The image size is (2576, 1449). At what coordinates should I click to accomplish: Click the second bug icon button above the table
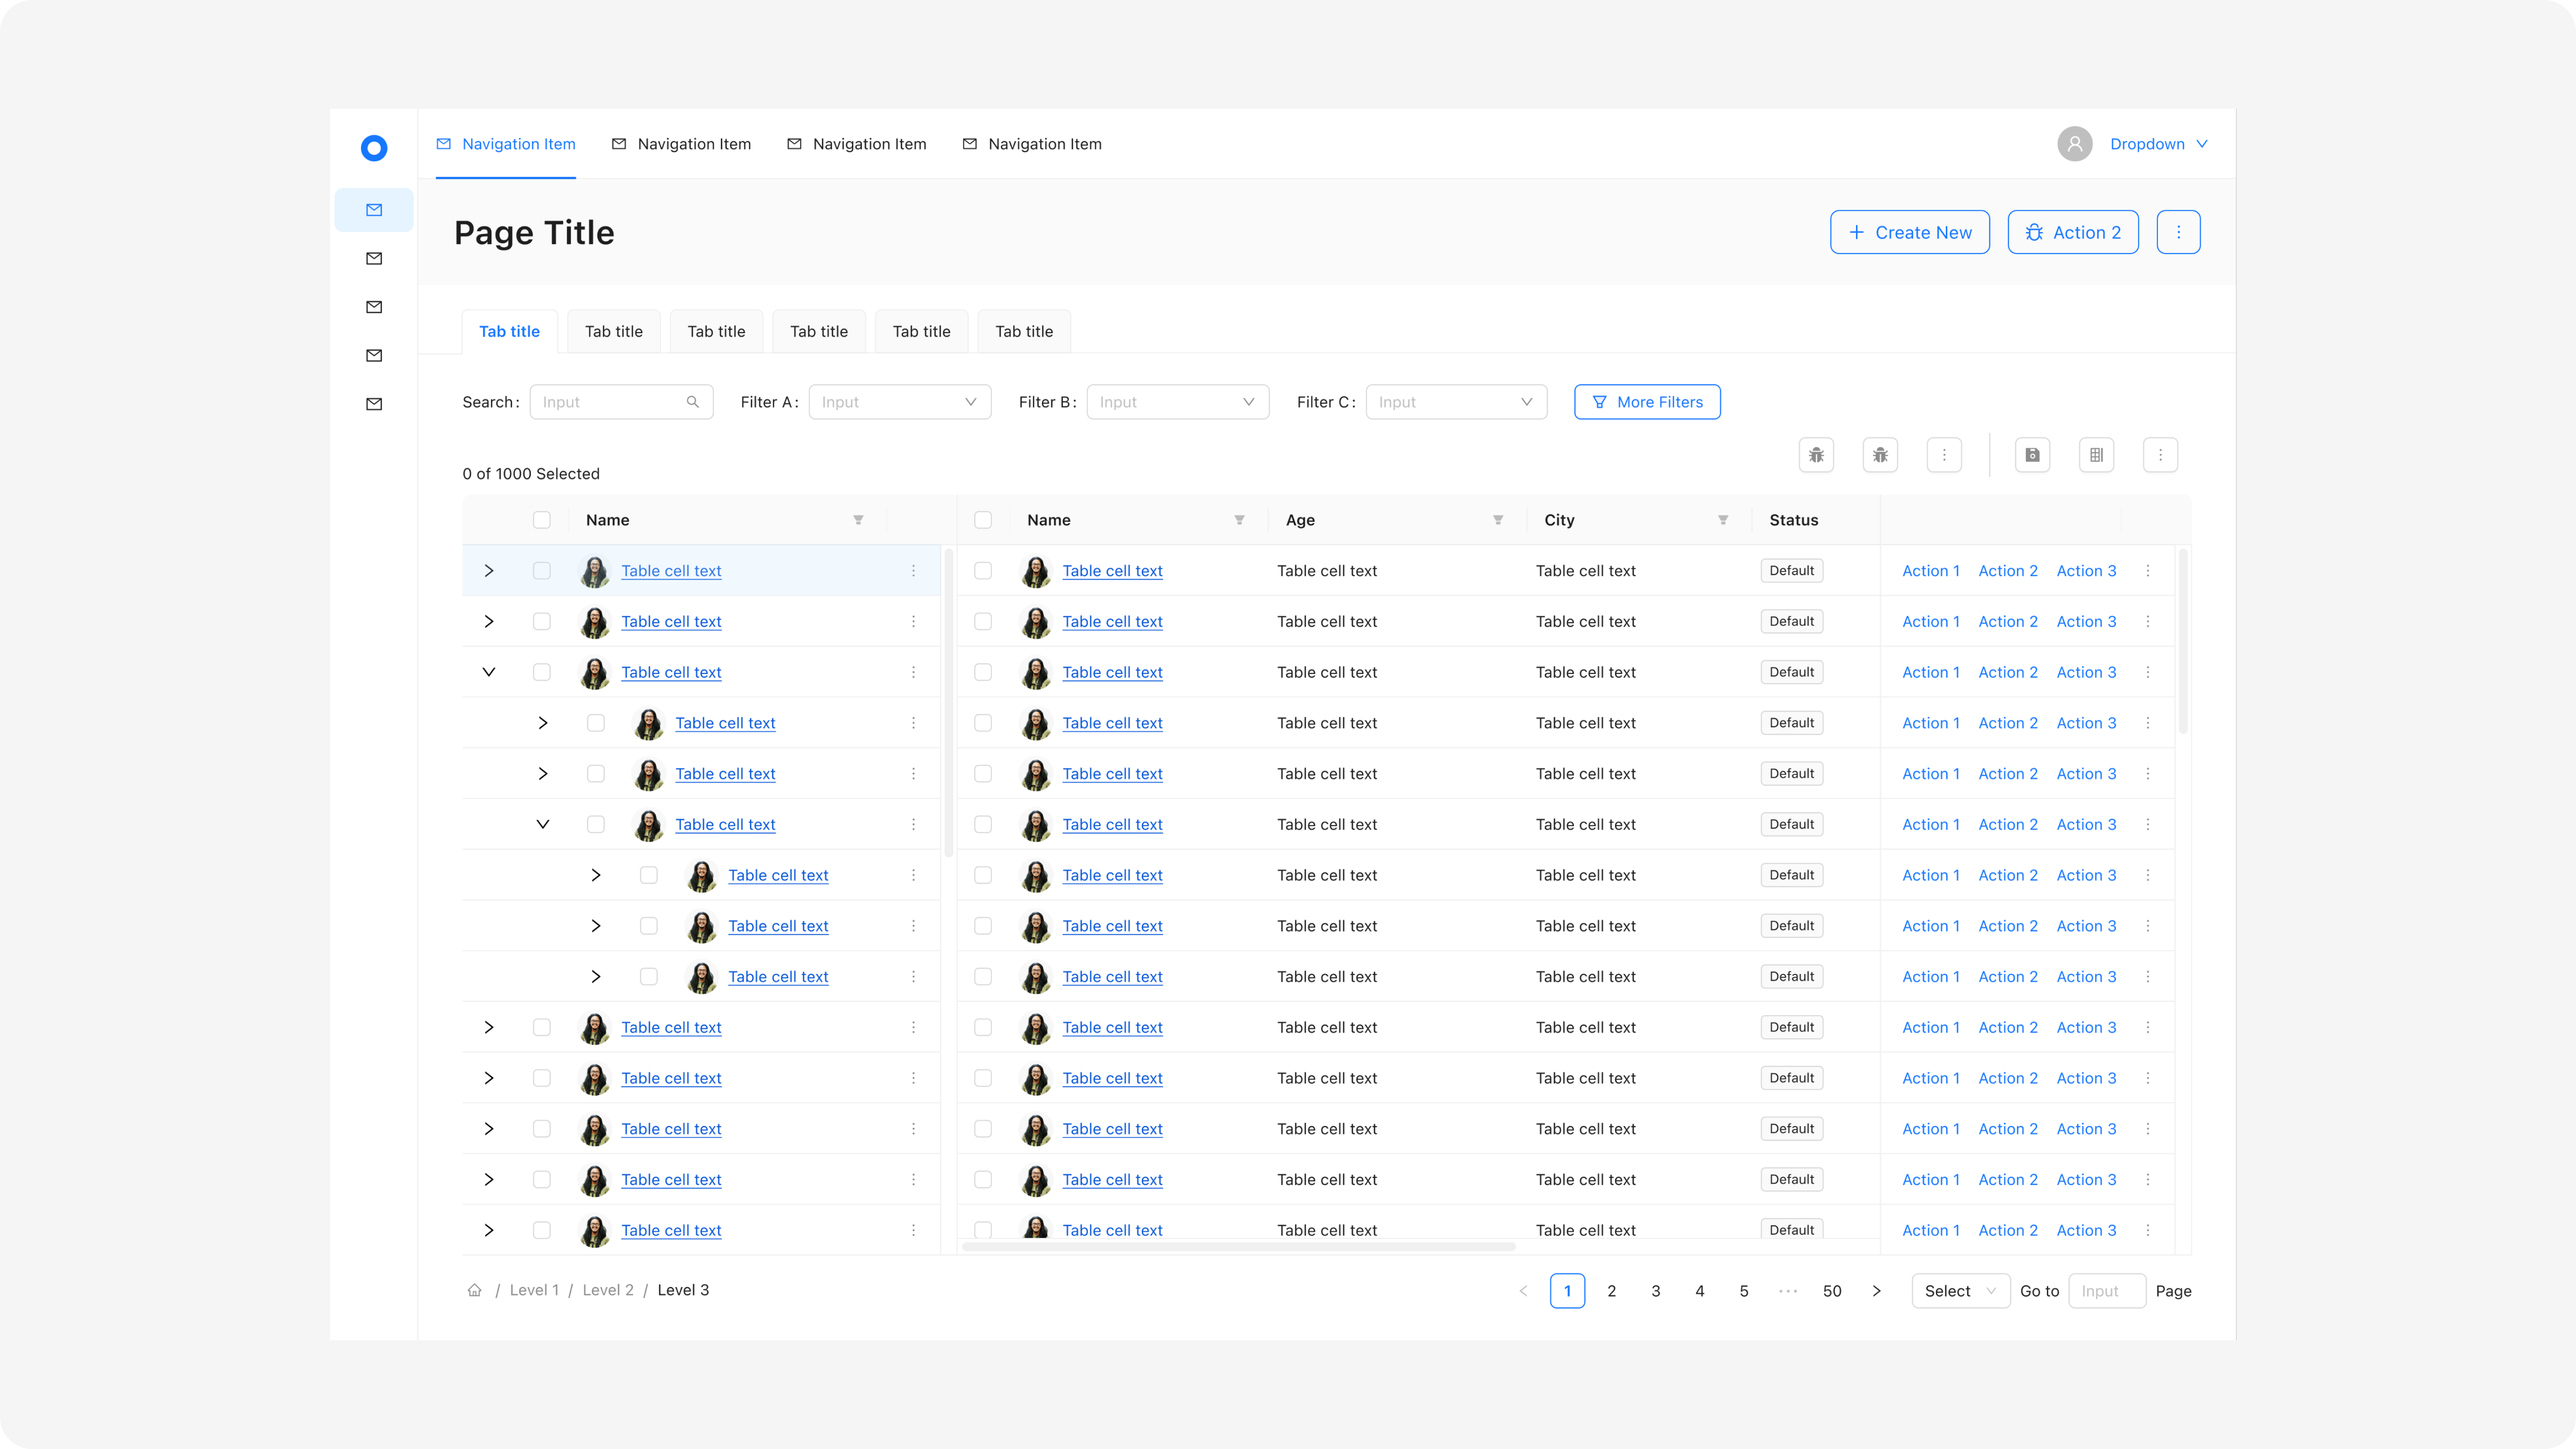(1880, 455)
